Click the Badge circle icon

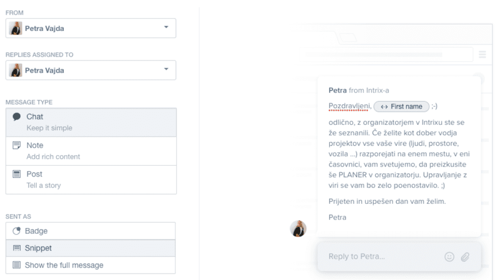tap(17, 231)
